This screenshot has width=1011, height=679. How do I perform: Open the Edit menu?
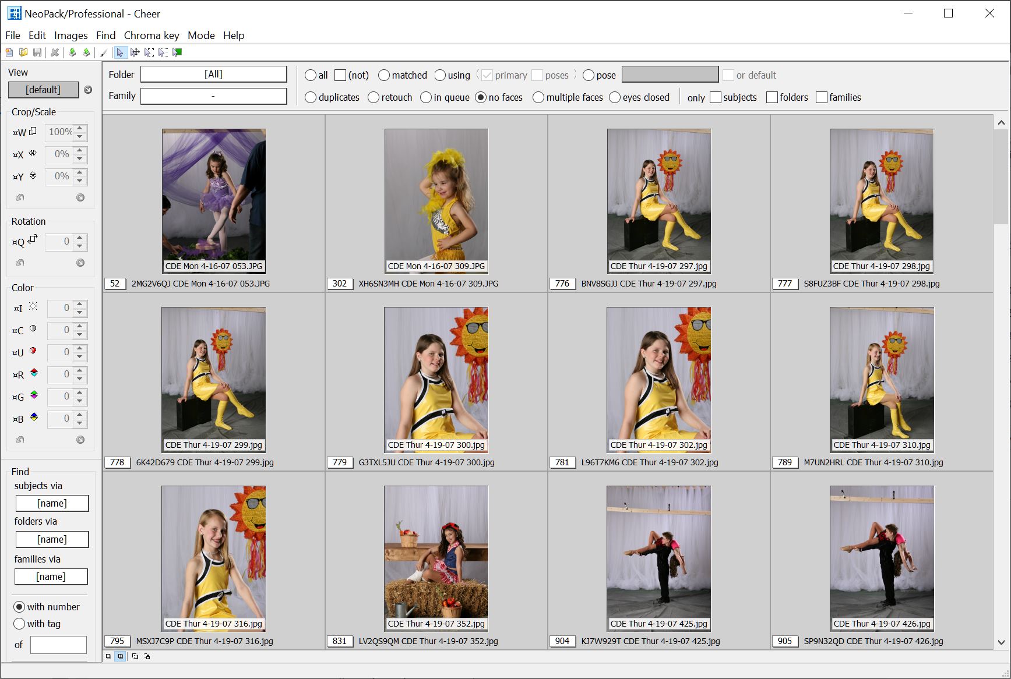pyautogui.click(x=37, y=36)
